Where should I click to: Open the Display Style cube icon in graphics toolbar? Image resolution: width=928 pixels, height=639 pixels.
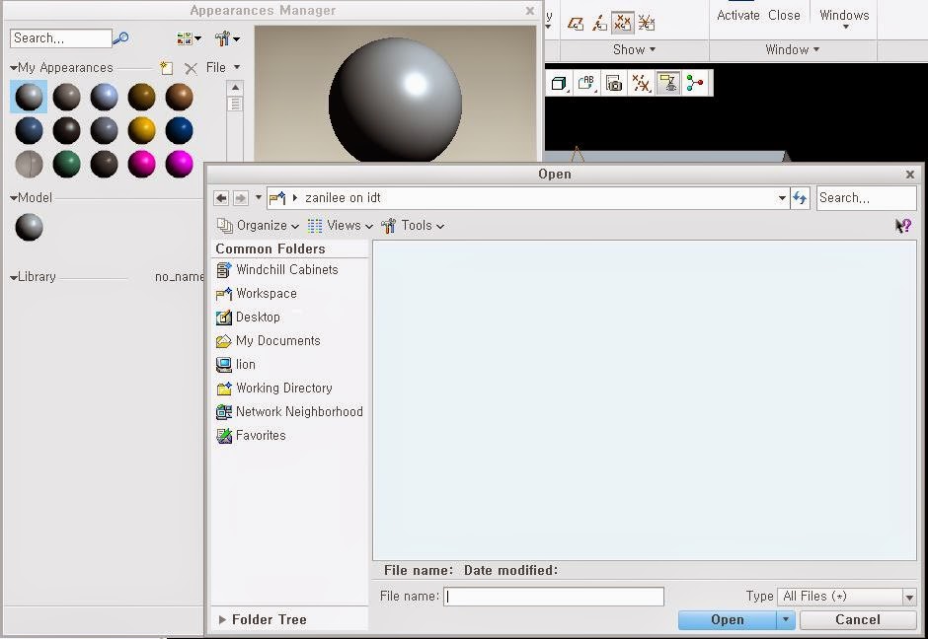tap(560, 84)
